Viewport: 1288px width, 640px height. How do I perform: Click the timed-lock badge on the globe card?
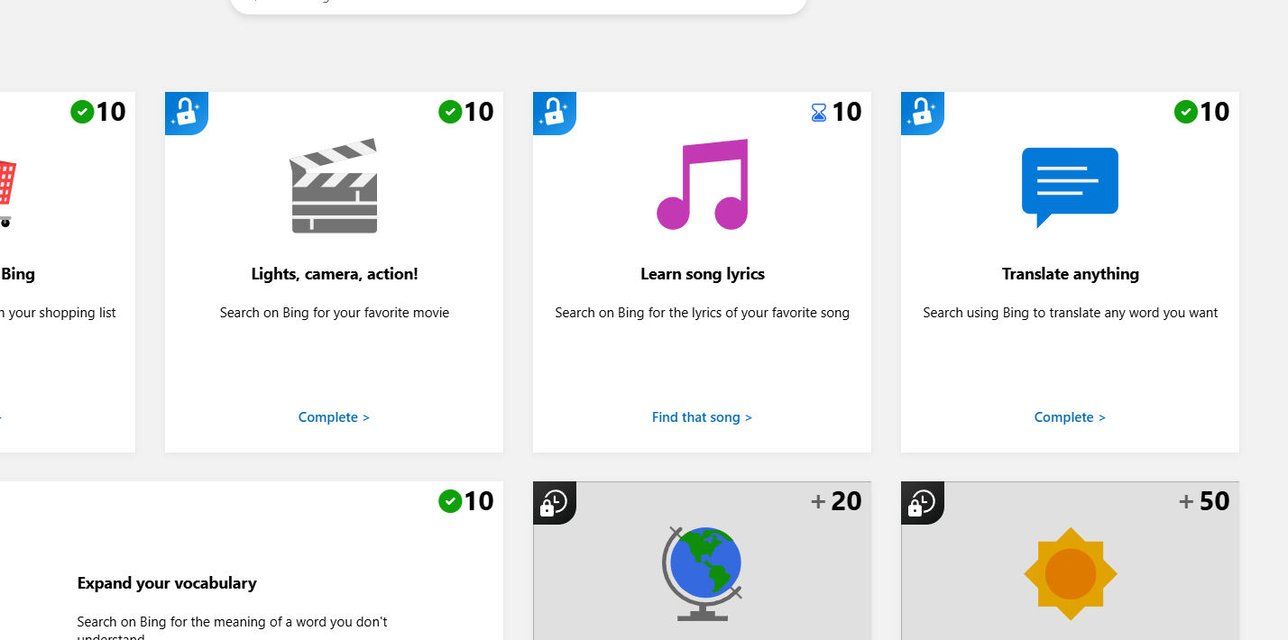tap(554, 502)
